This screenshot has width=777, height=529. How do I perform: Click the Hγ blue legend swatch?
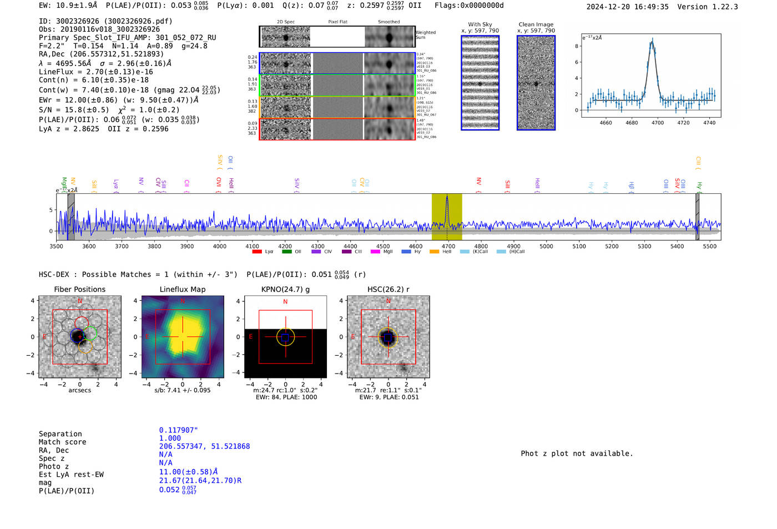(406, 251)
